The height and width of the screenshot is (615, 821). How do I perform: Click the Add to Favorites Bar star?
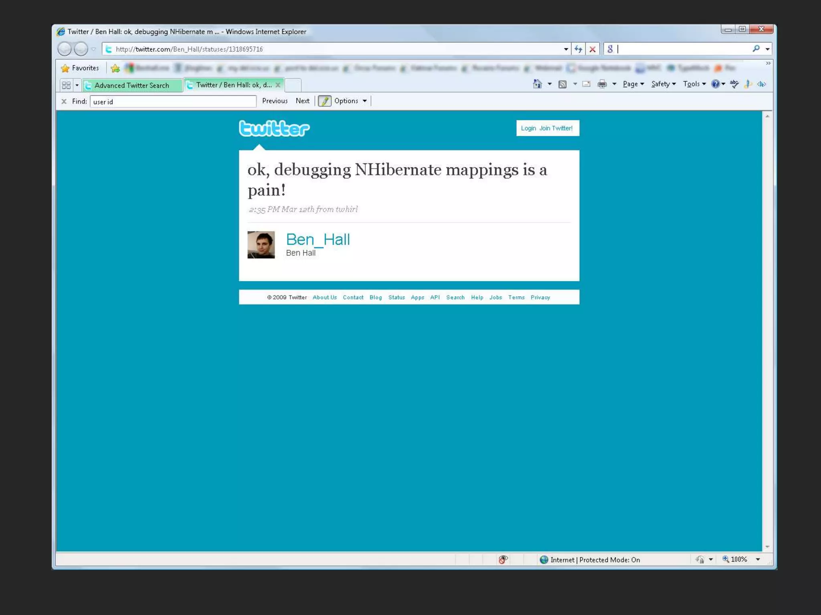coord(115,68)
